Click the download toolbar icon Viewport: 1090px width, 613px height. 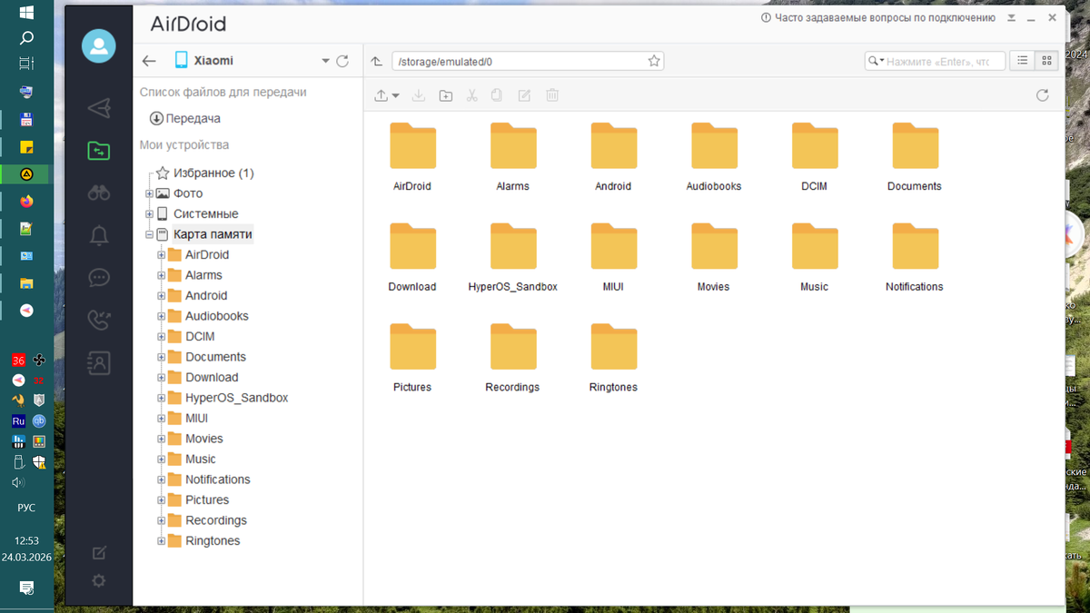(x=419, y=95)
